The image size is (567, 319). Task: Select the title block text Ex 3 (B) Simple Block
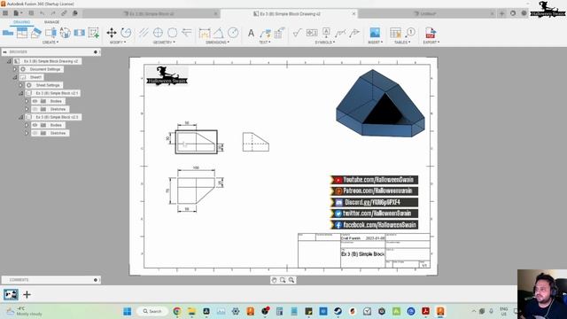coord(362,254)
